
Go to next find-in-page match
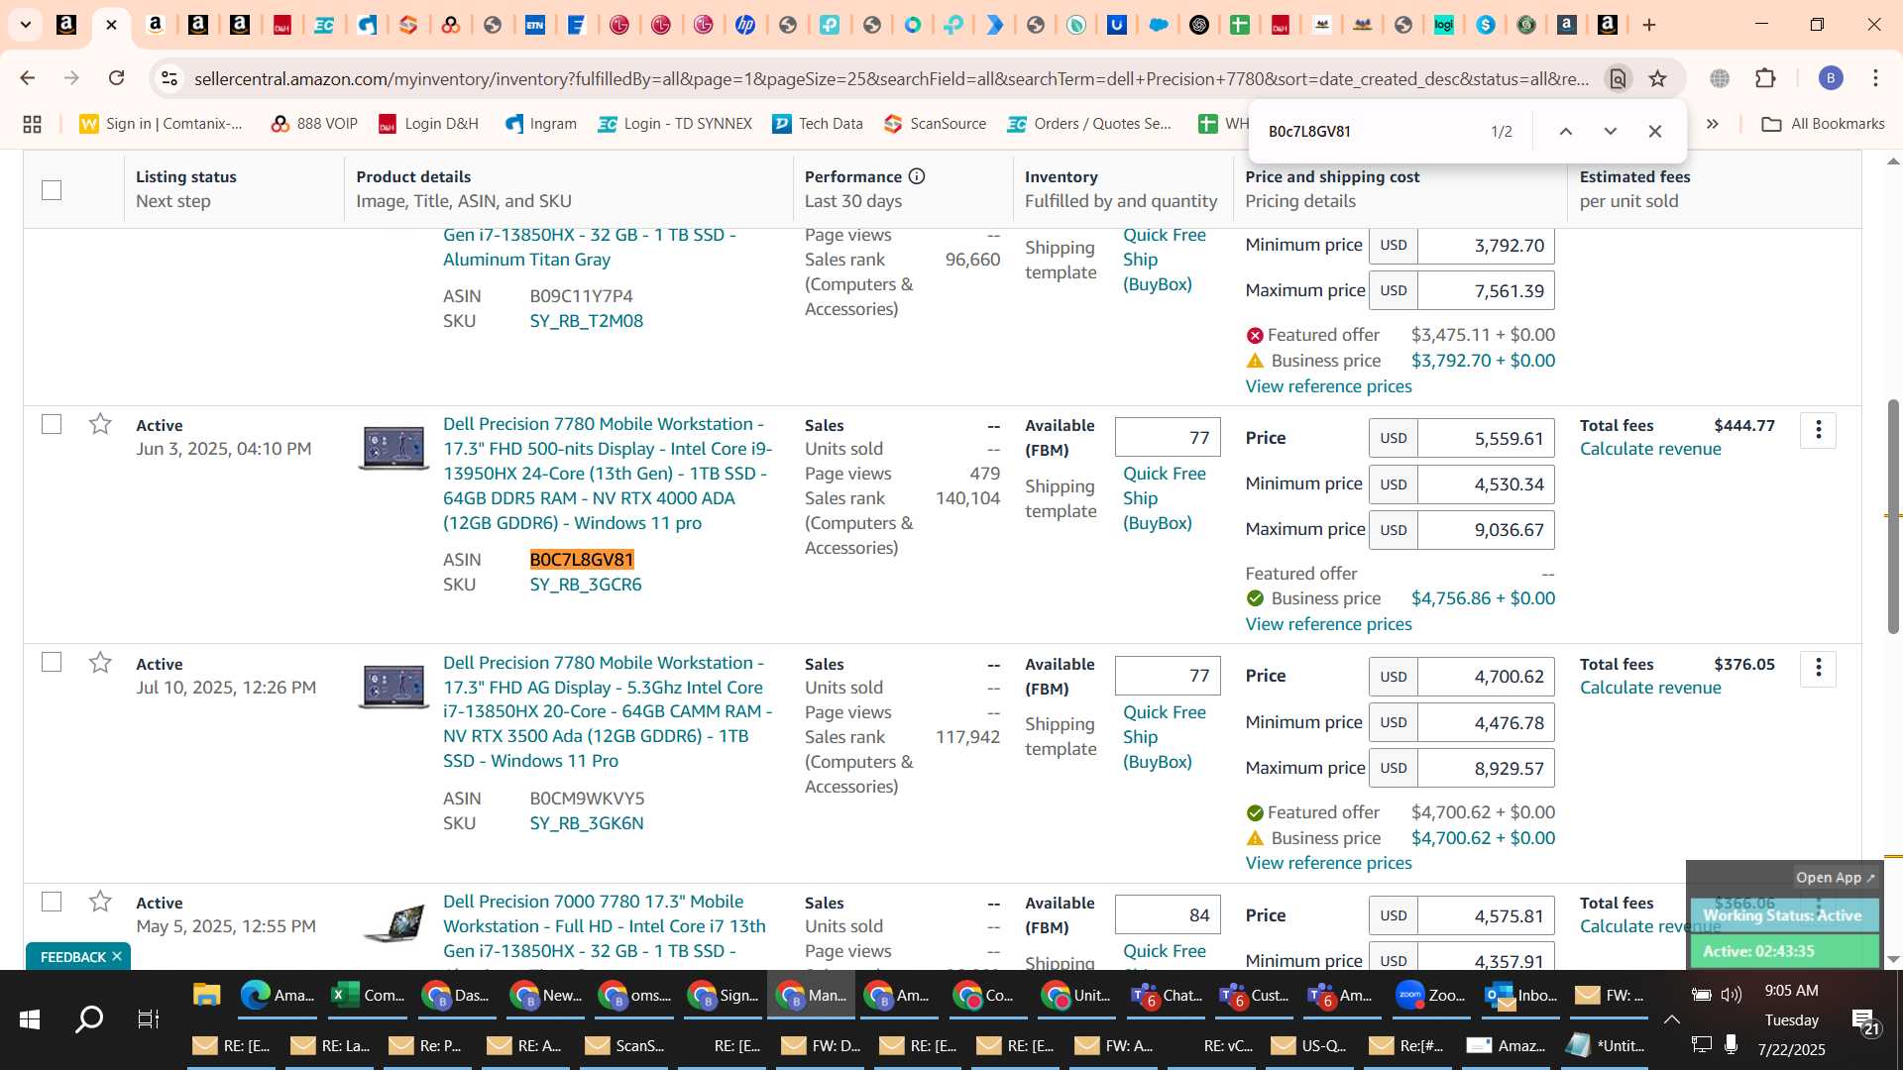point(1611,131)
